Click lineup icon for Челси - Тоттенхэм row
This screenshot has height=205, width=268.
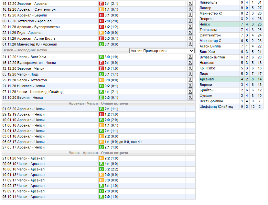click(x=190, y=80)
